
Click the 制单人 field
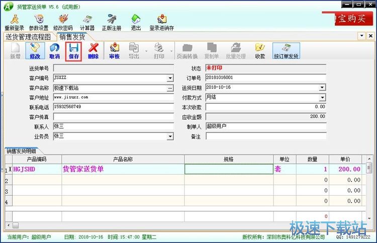tap(266, 126)
